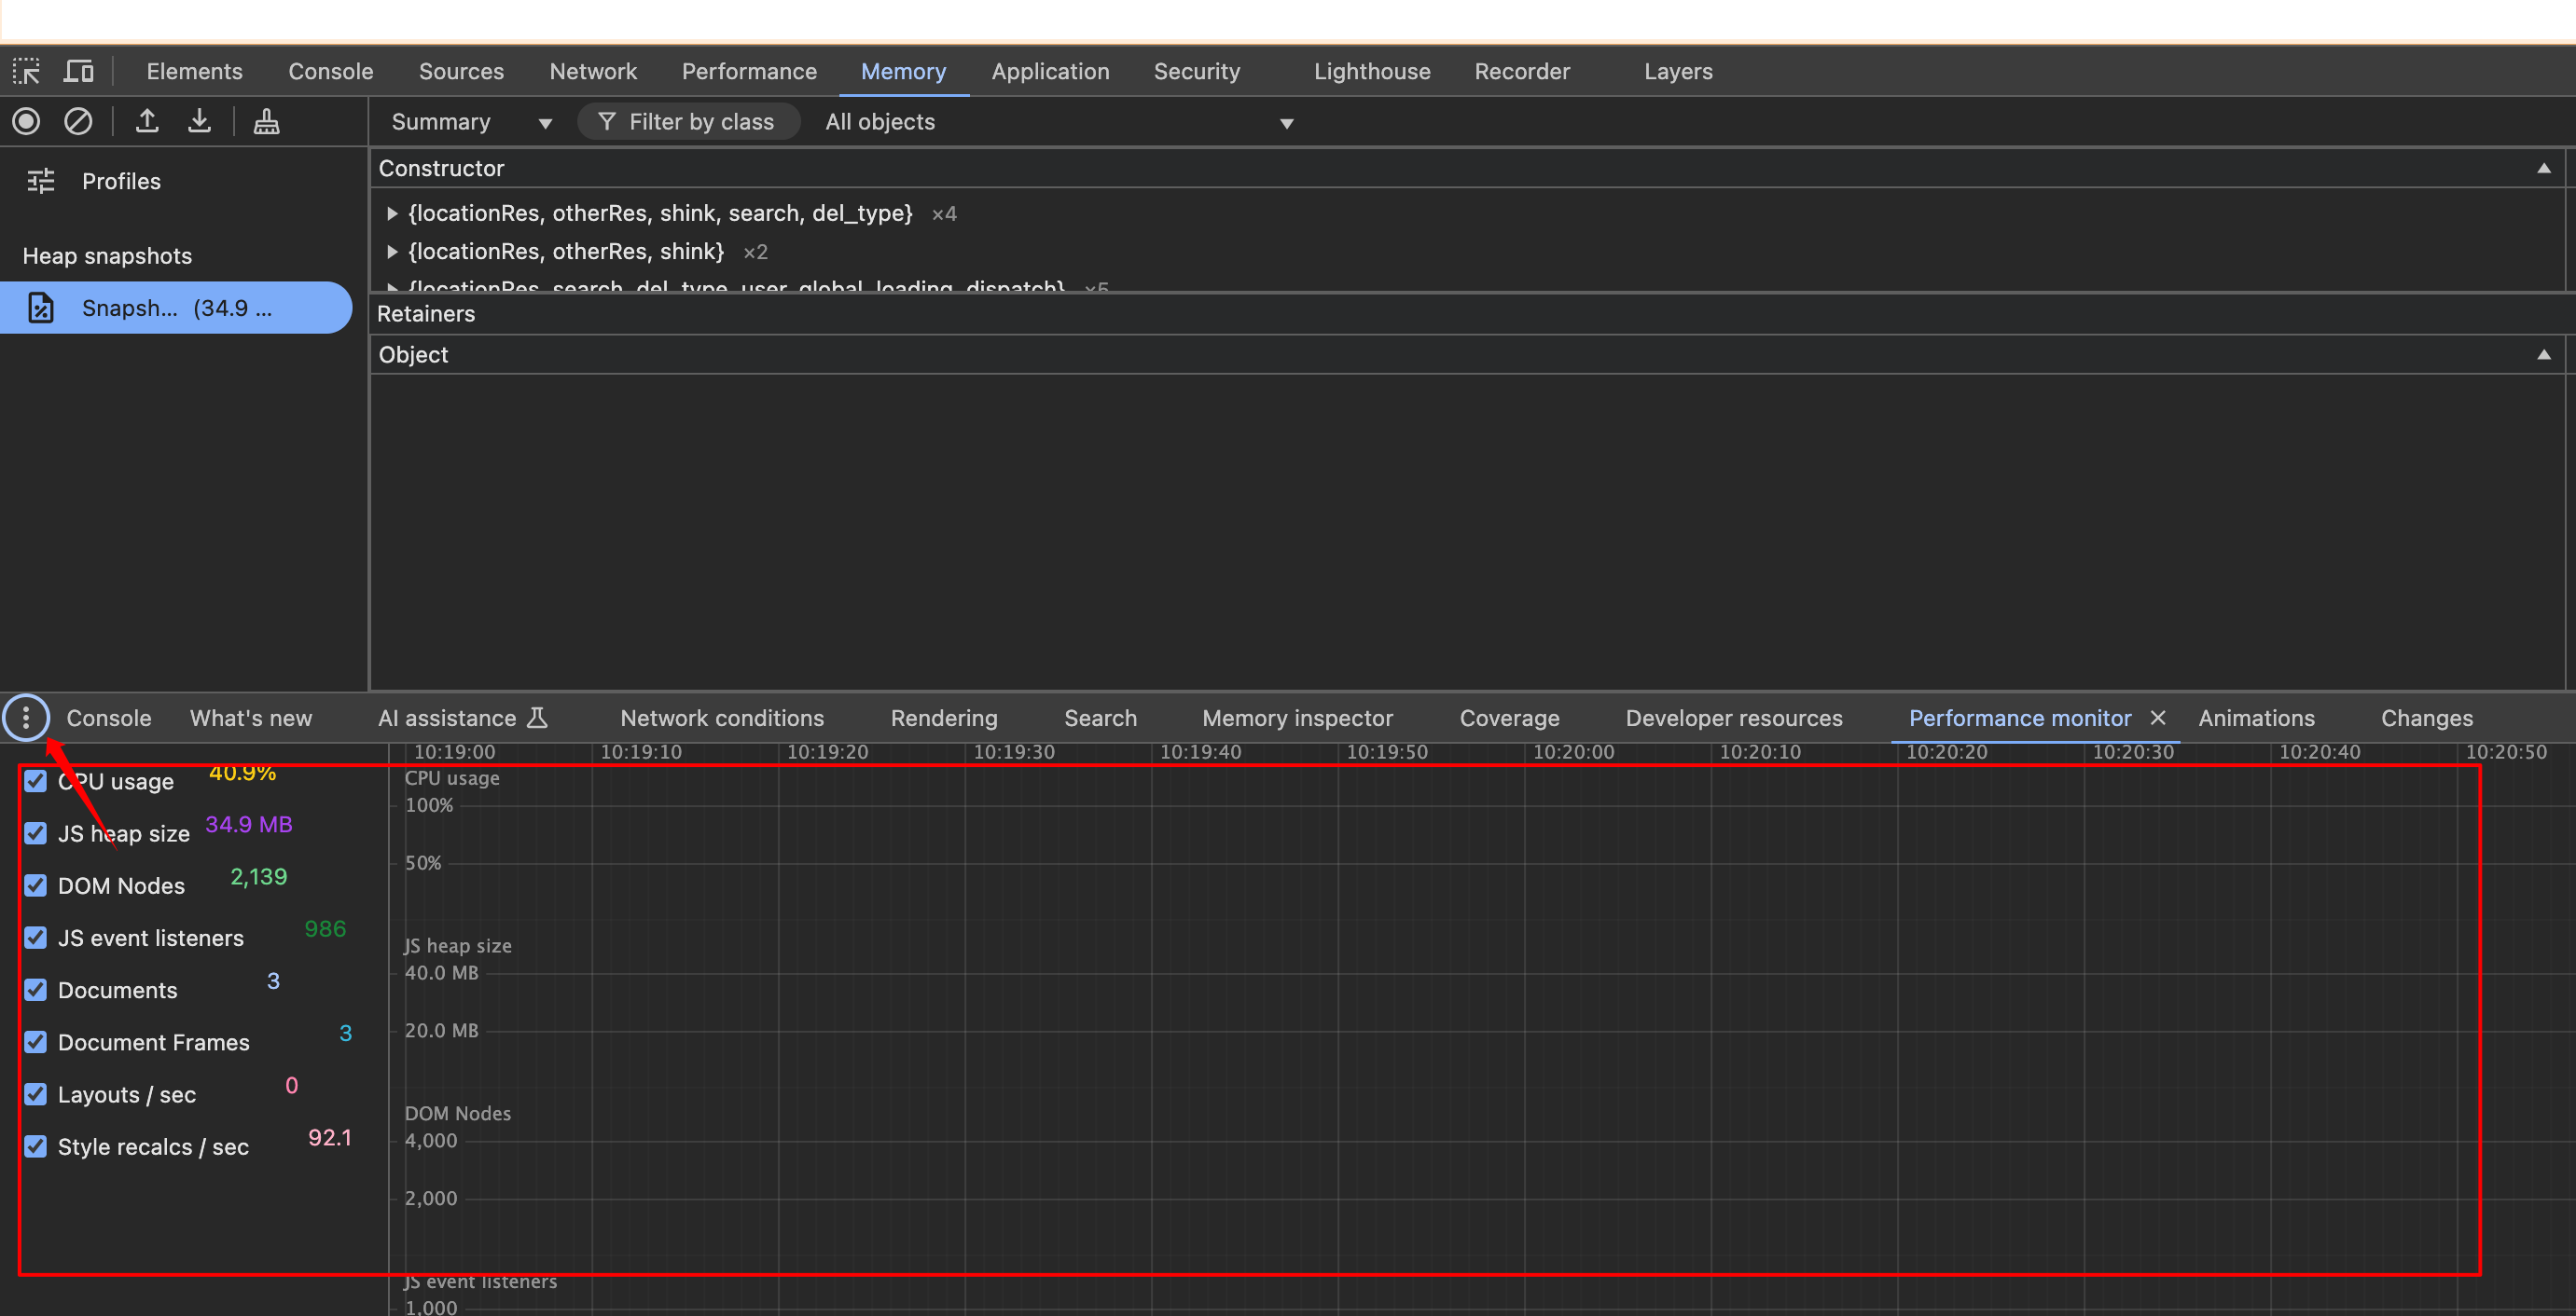
Task: Open the Changes drawer tab
Action: click(x=2426, y=718)
